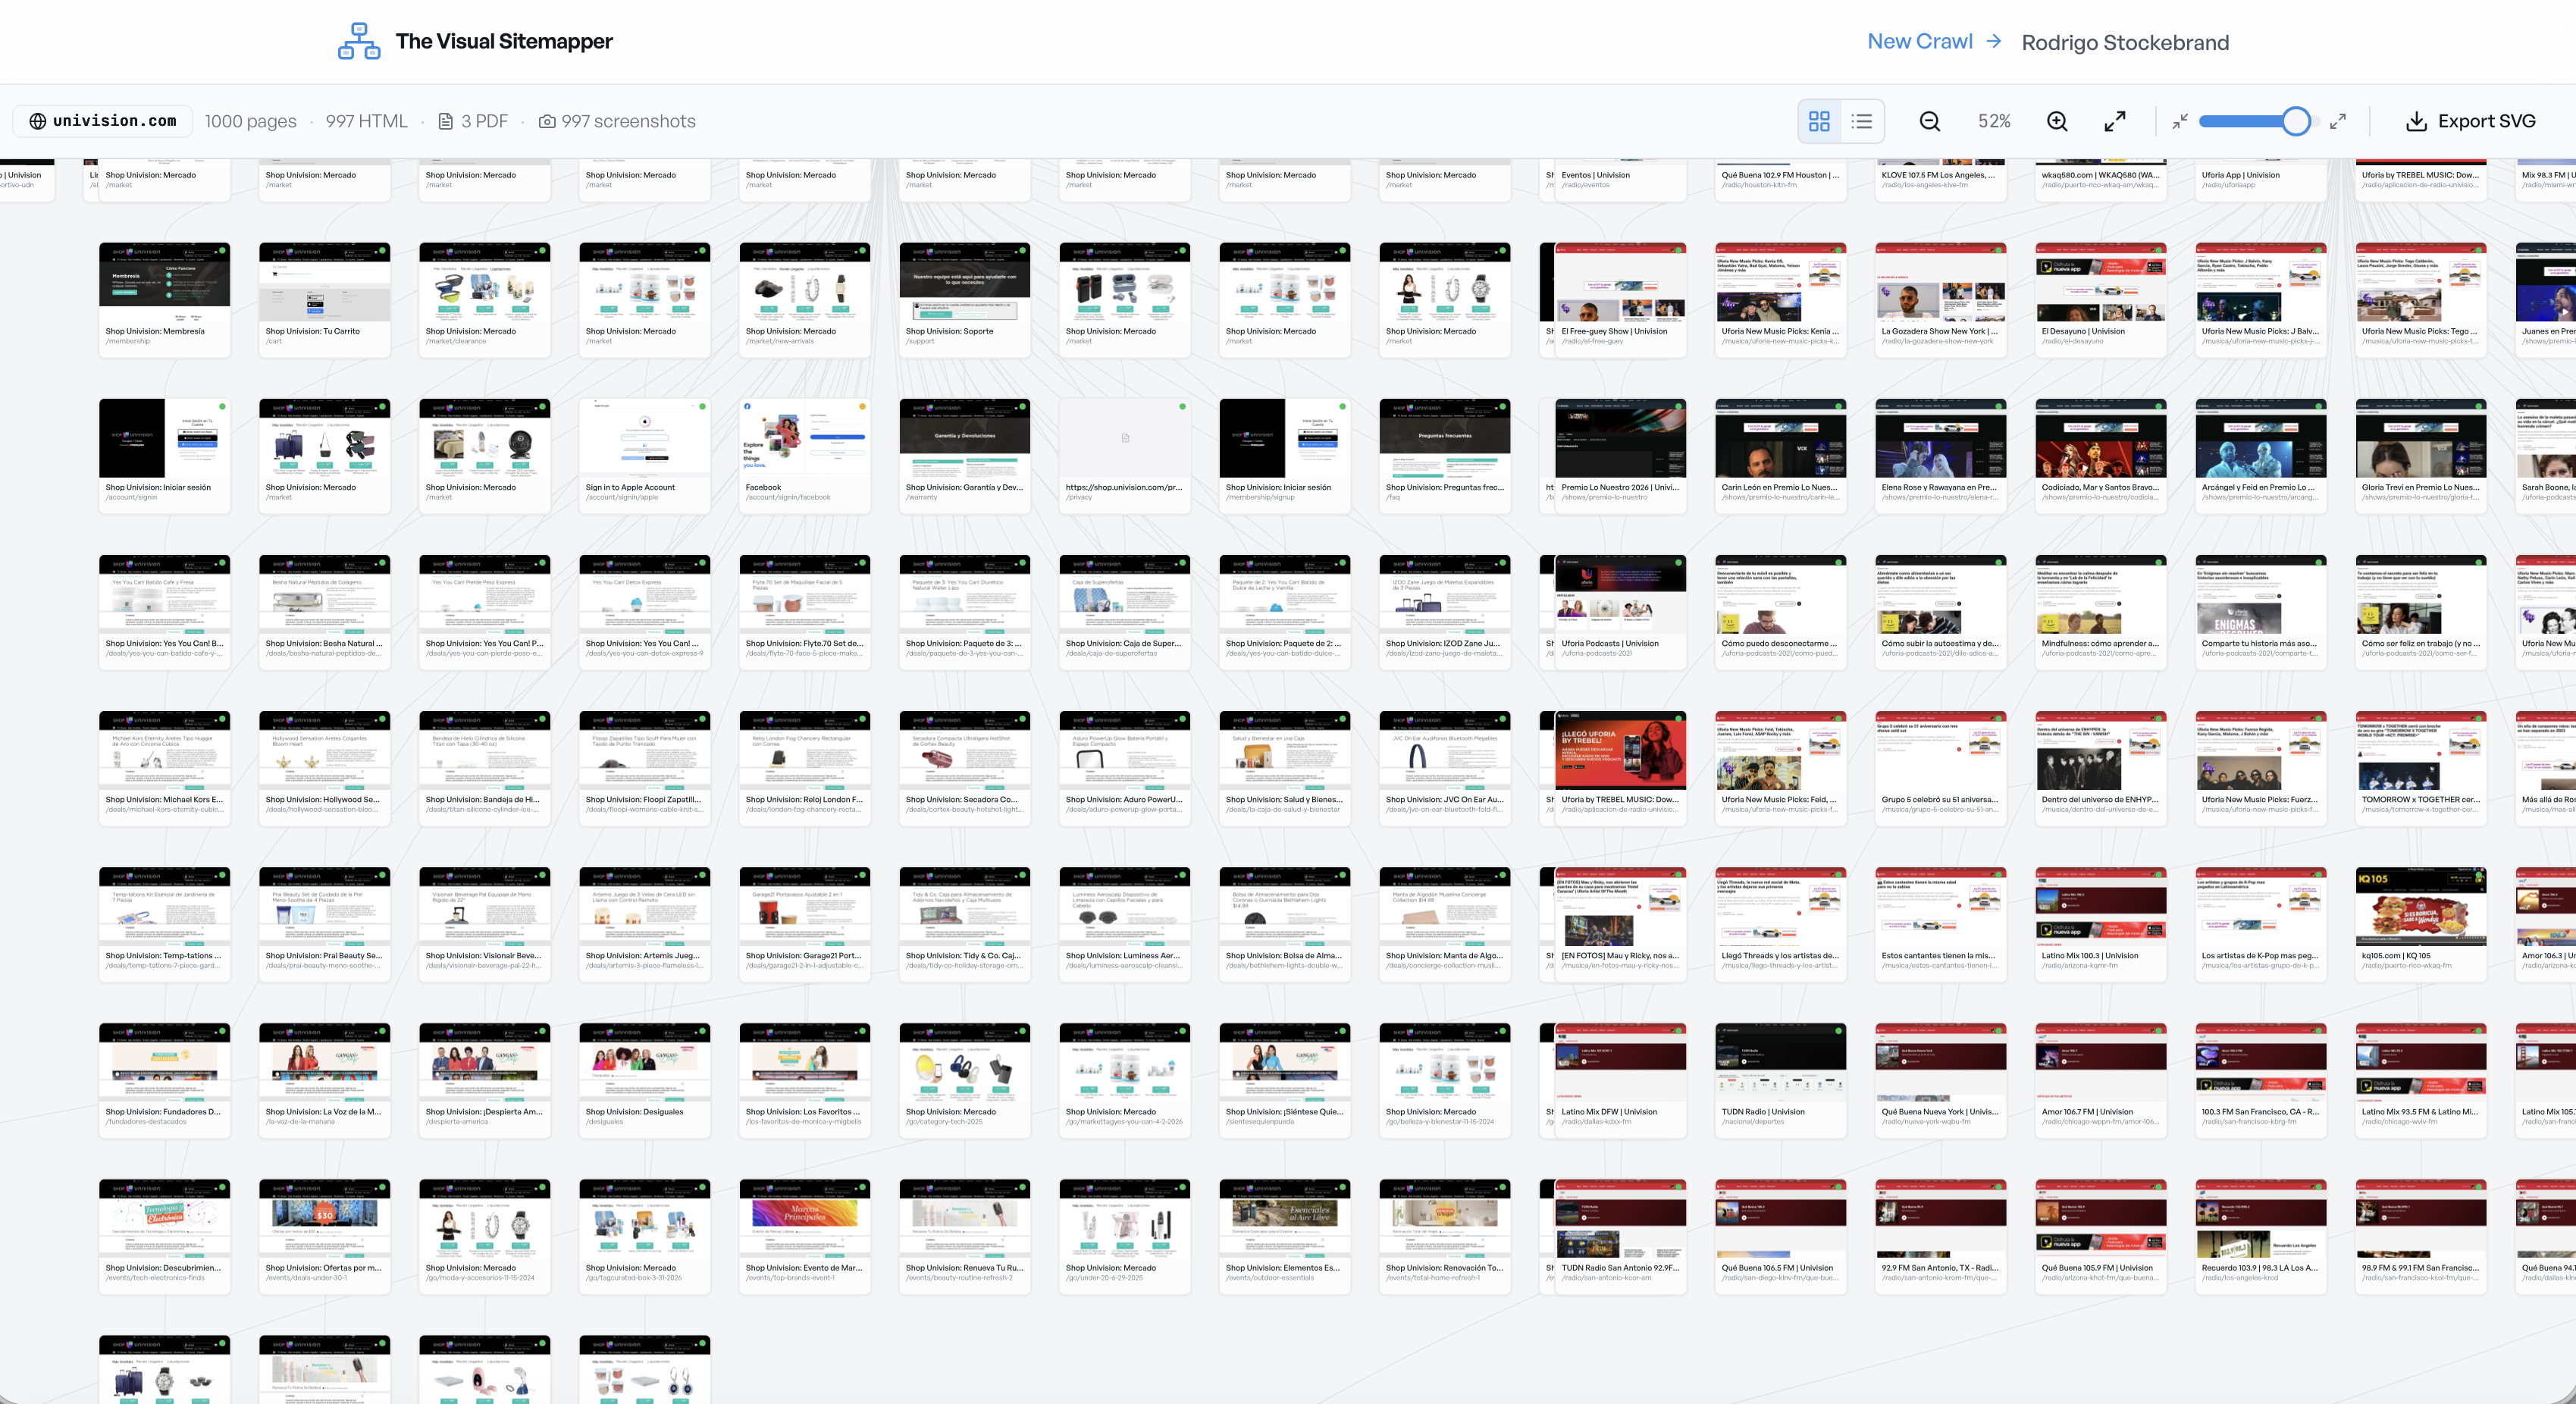This screenshot has width=2576, height=1404.
Task: Open Sign in to Apple Account card
Action: tap(645, 456)
